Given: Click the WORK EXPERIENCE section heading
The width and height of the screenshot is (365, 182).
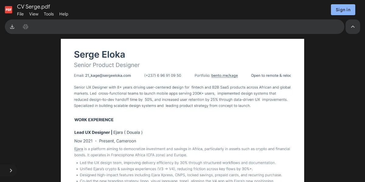Looking at the screenshot, I should 94,120.
